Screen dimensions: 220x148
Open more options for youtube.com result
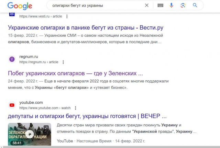(x=76, y=108)
